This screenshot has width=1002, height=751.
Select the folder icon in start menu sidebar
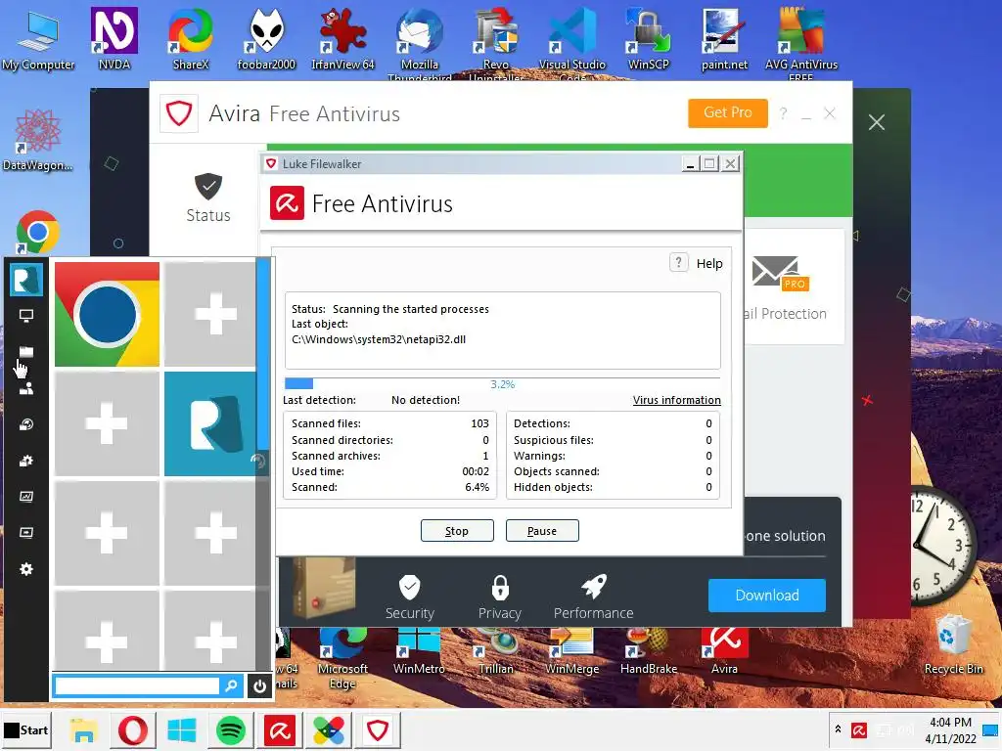tap(26, 352)
